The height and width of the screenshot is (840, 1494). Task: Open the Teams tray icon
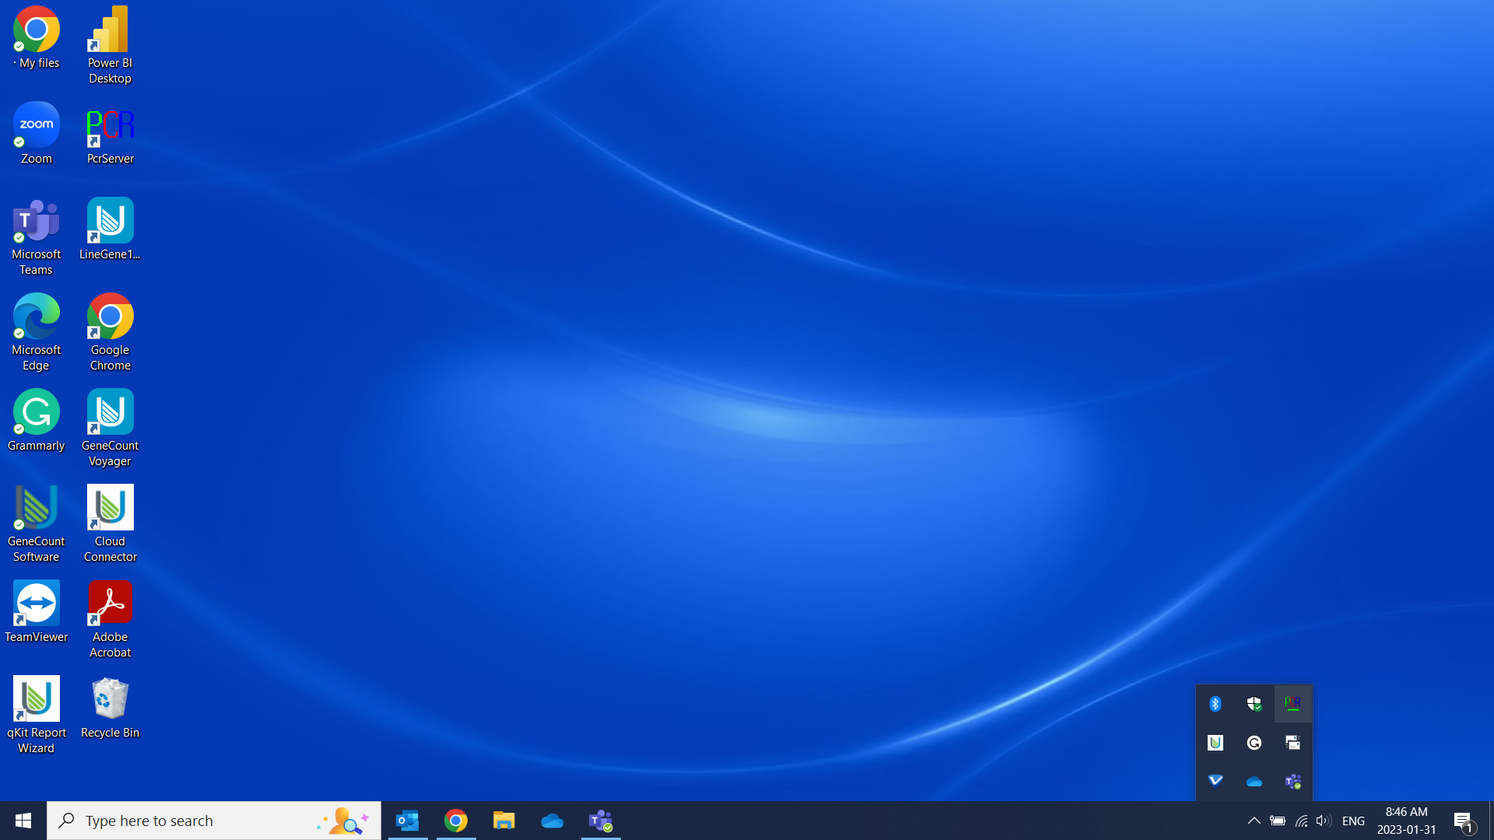(x=1293, y=781)
